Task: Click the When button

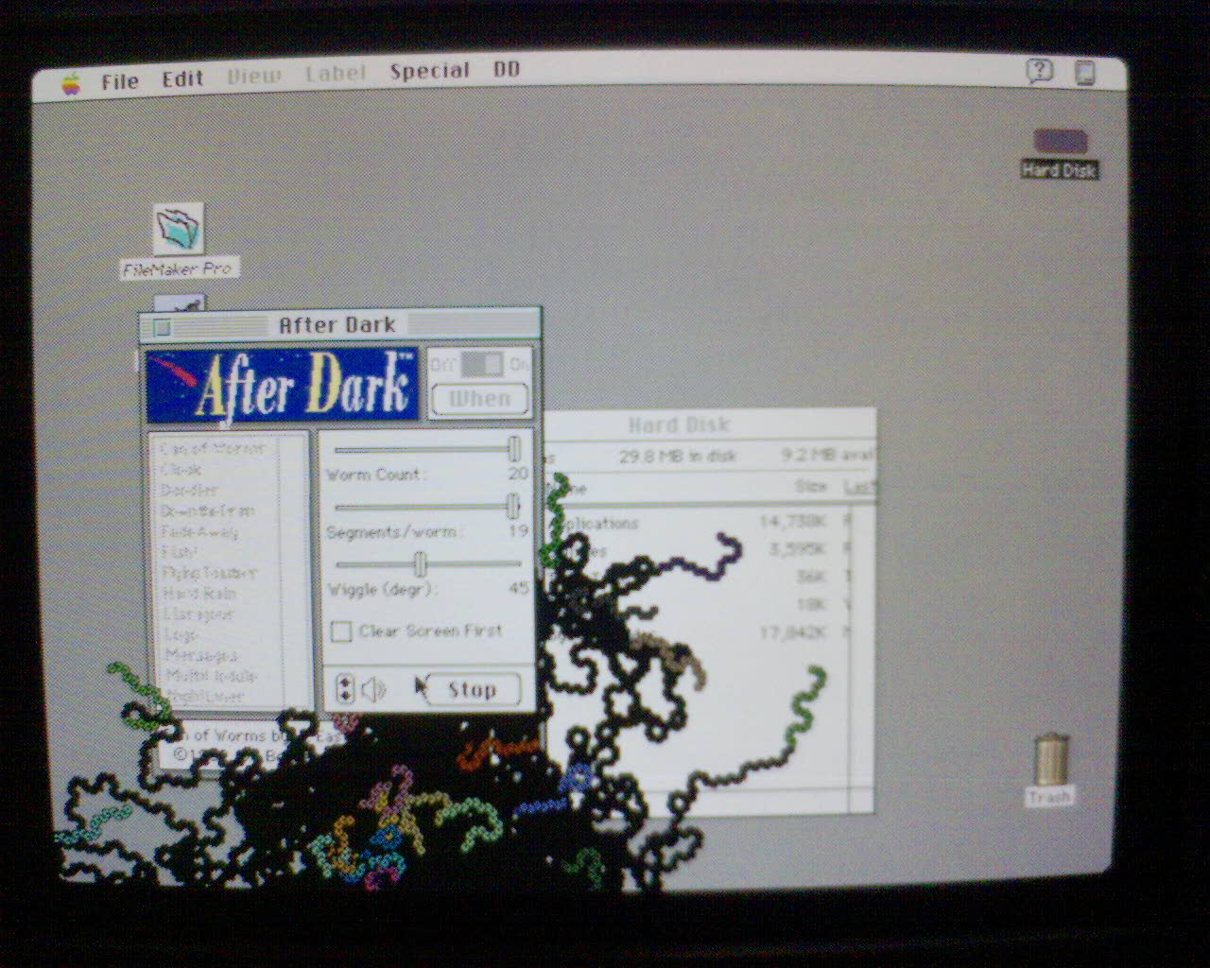Action: tap(479, 399)
